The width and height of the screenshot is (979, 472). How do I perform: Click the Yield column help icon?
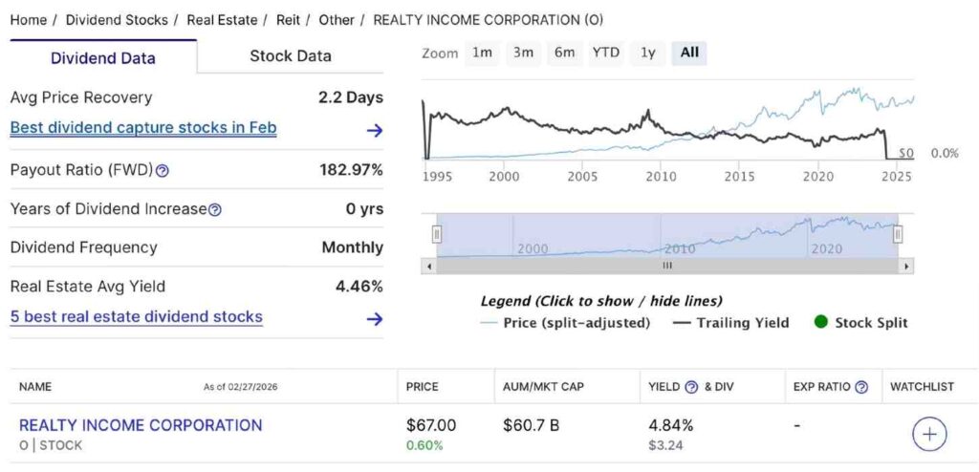tap(691, 387)
